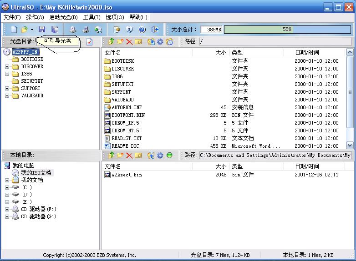Image resolution: width=356 pixels, height=261 pixels.
Task: Click the Help question mark icon
Action: click(142, 30)
